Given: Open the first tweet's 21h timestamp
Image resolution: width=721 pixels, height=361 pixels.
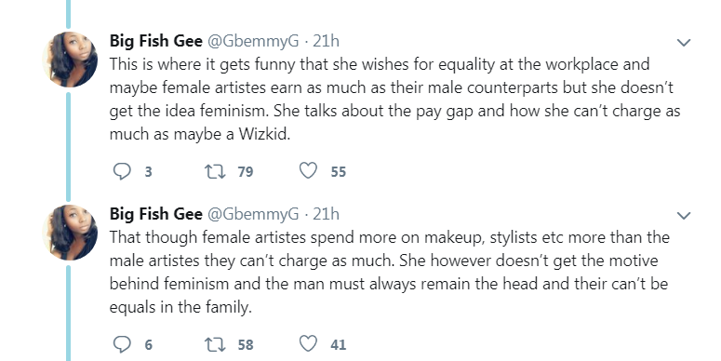Looking at the screenshot, I should [x=326, y=41].
